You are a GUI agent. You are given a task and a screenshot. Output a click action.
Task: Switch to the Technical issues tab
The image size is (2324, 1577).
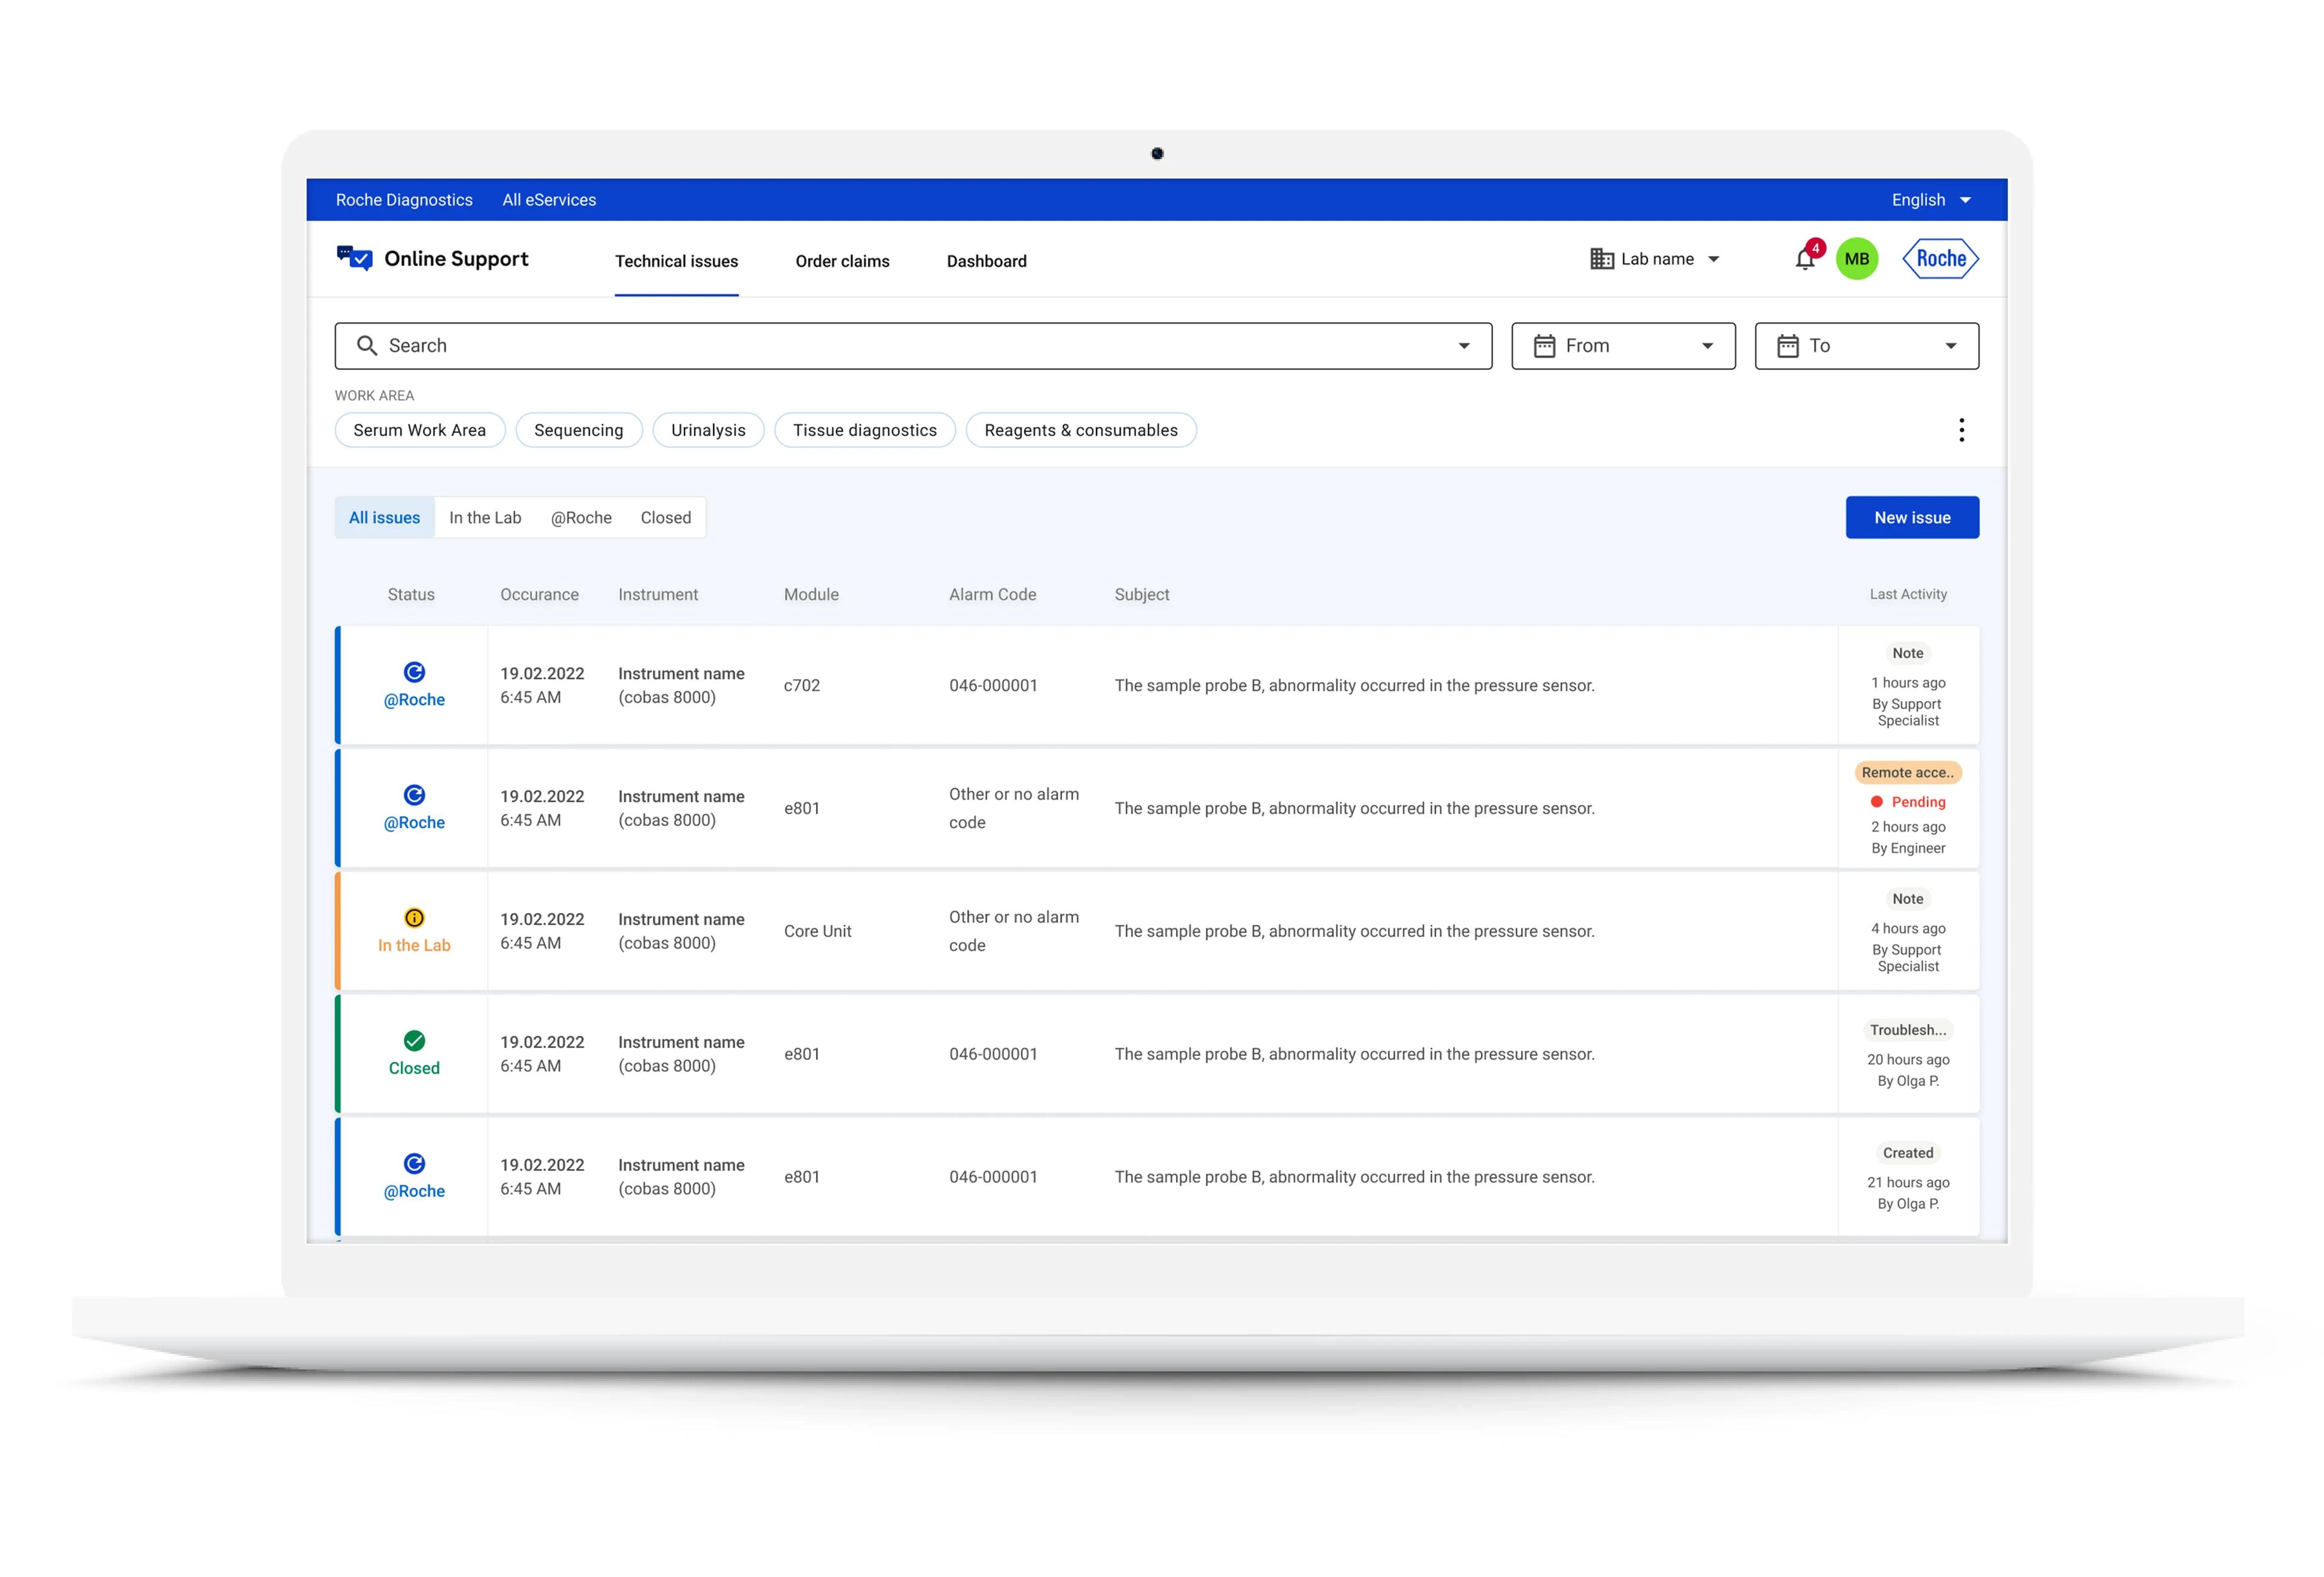tap(676, 261)
